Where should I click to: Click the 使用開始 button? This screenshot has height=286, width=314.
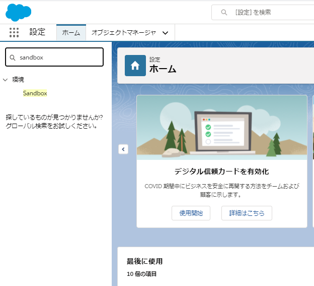[x=191, y=213]
